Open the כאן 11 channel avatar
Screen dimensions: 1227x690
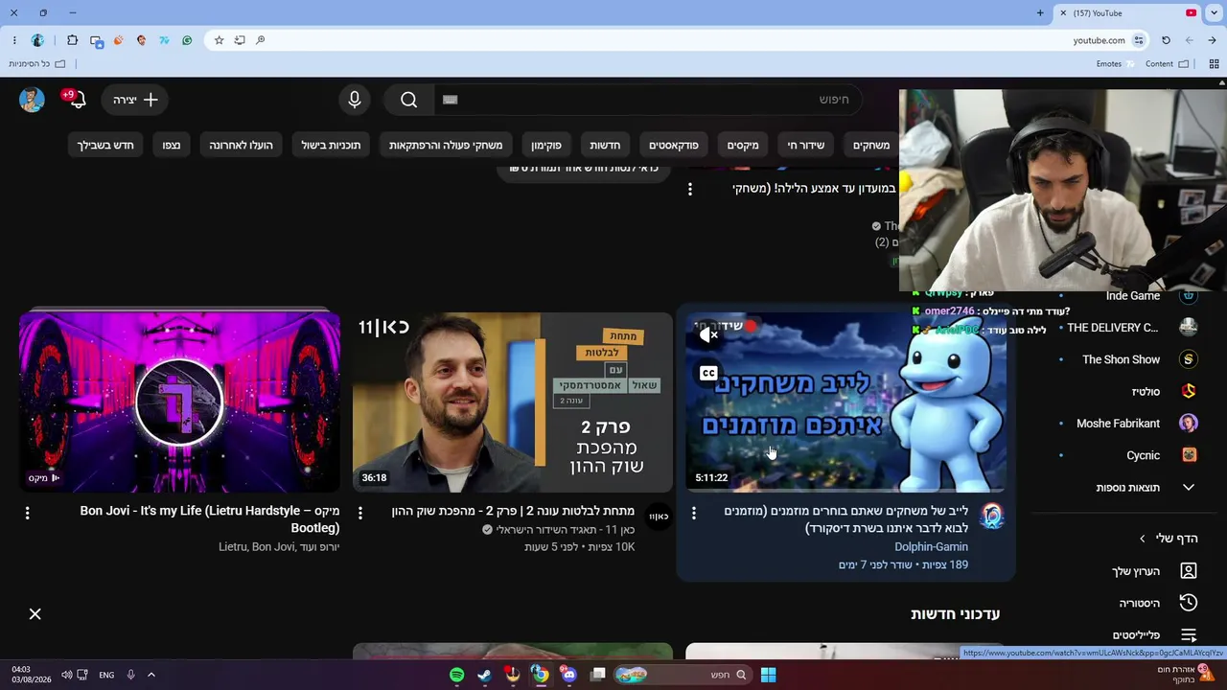[x=659, y=517]
